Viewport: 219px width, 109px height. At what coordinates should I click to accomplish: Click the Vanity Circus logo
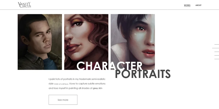click(24, 5)
